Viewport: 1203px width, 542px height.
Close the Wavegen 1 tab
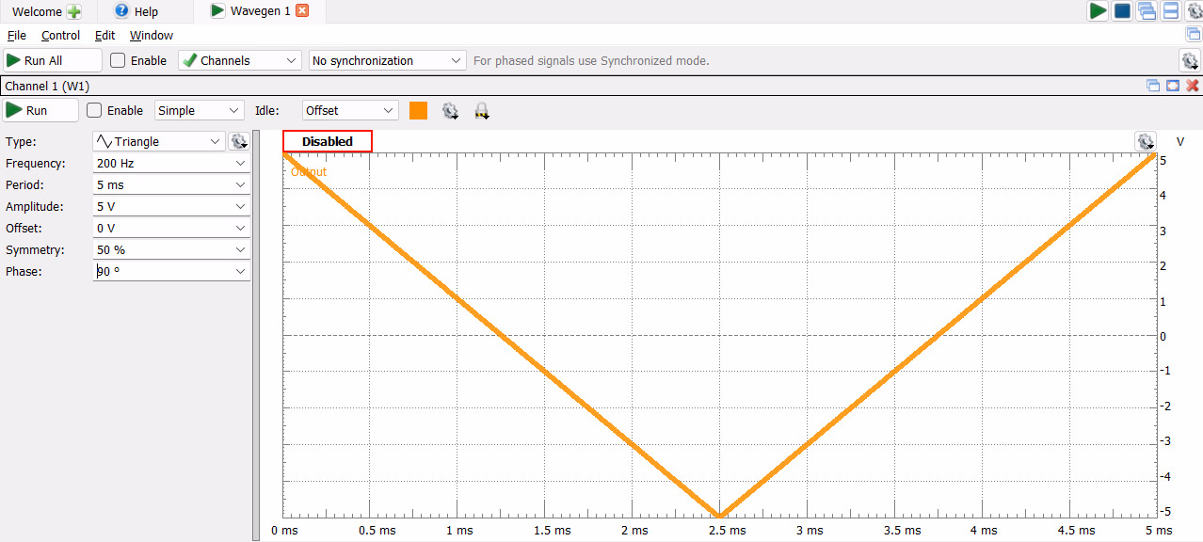point(301,11)
